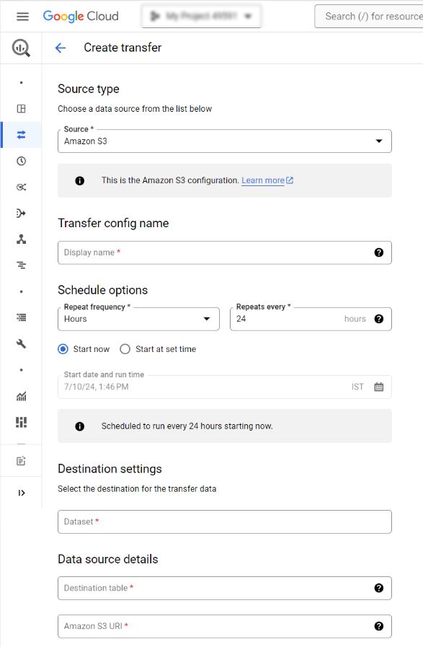Click help icon for Display name
Screen dimensions: 423x647
click(379, 252)
